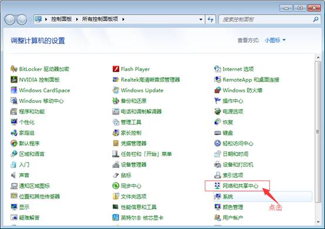
Task: Open the 个性化 icon
Action: coord(14,122)
